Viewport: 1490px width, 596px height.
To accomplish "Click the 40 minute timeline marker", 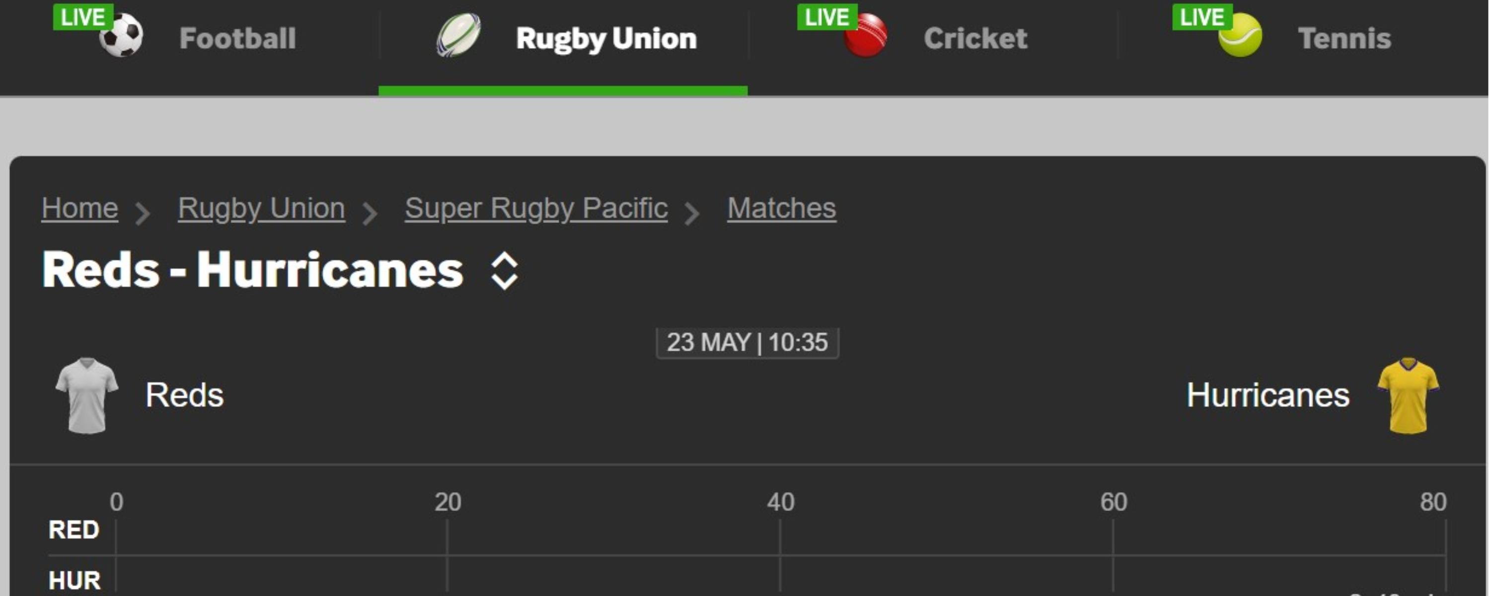I will [x=780, y=502].
